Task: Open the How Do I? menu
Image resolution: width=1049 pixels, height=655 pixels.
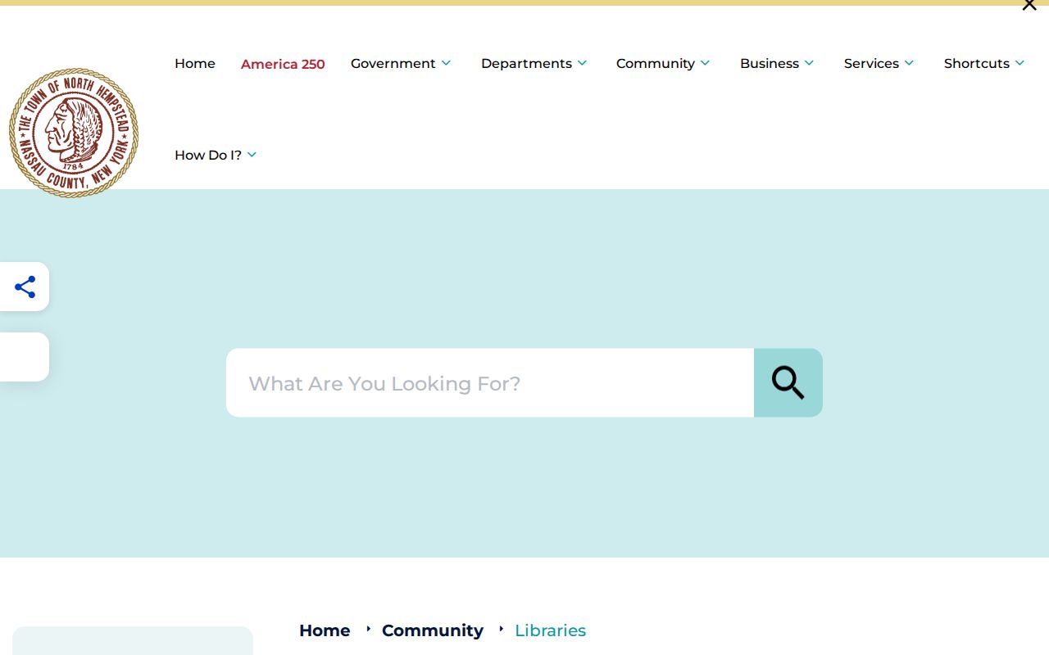Action: 216,155
